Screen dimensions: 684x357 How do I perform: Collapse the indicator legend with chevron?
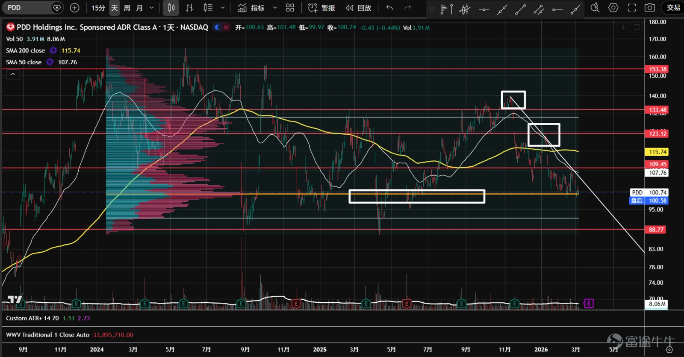13,74
